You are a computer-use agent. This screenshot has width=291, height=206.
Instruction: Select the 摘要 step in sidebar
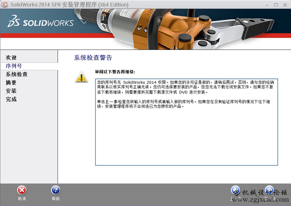(11, 83)
